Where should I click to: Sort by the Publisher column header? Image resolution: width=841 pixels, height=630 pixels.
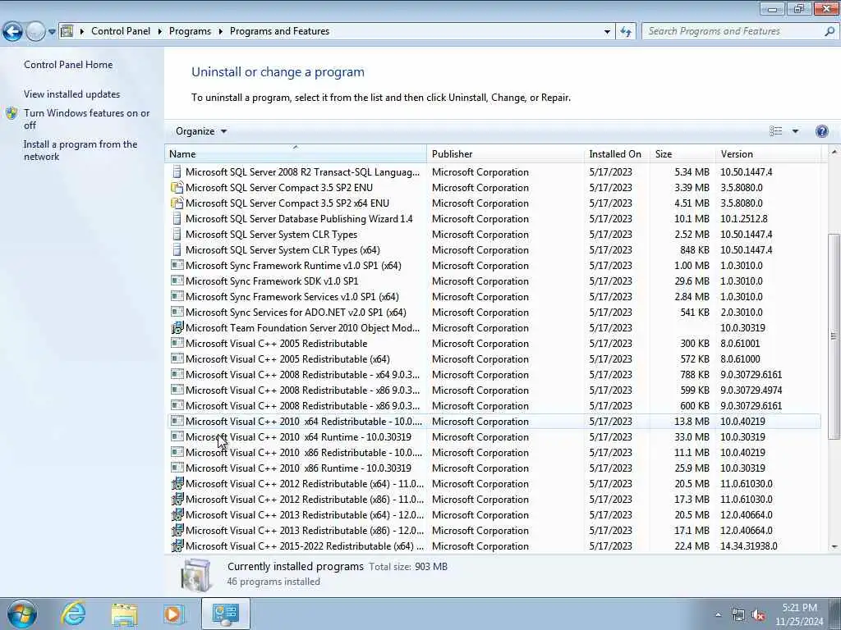click(505, 153)
